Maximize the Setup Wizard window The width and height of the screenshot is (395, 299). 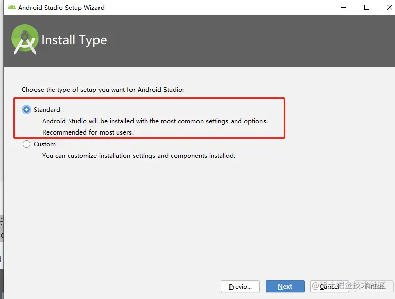click(x=367, y=7)
